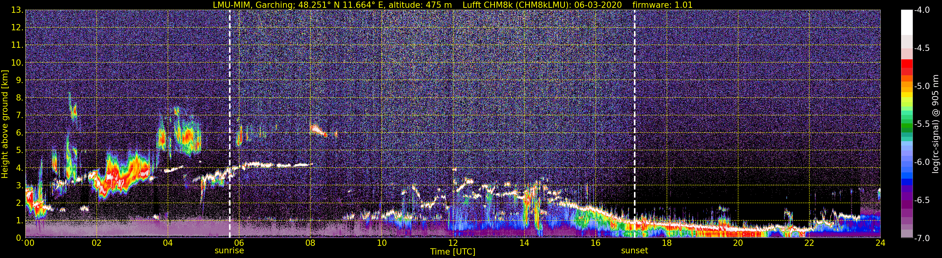Click the white segment at the colorbar top
942x258 pixels.
tap(907, 23)
